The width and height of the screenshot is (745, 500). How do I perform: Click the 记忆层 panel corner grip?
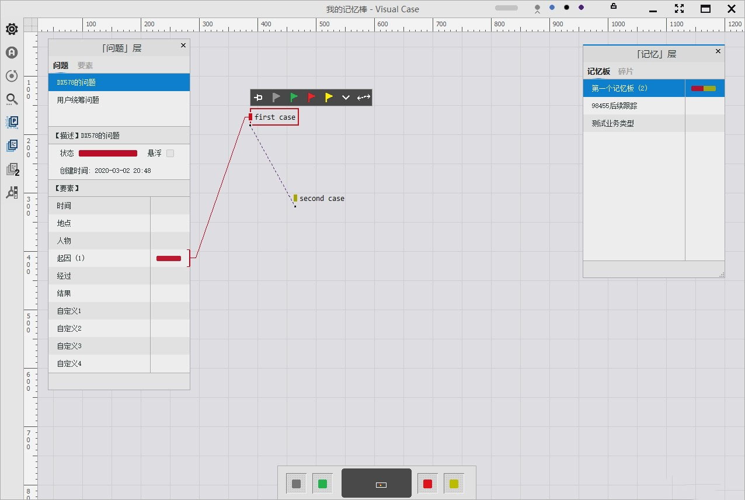tap(722, 275)
